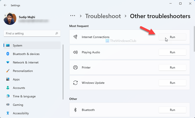Screen dimensions: 195x118
Task: Run the Bluetooth troubleshooter
Action: pyautogui.click(x=172, y=110)
